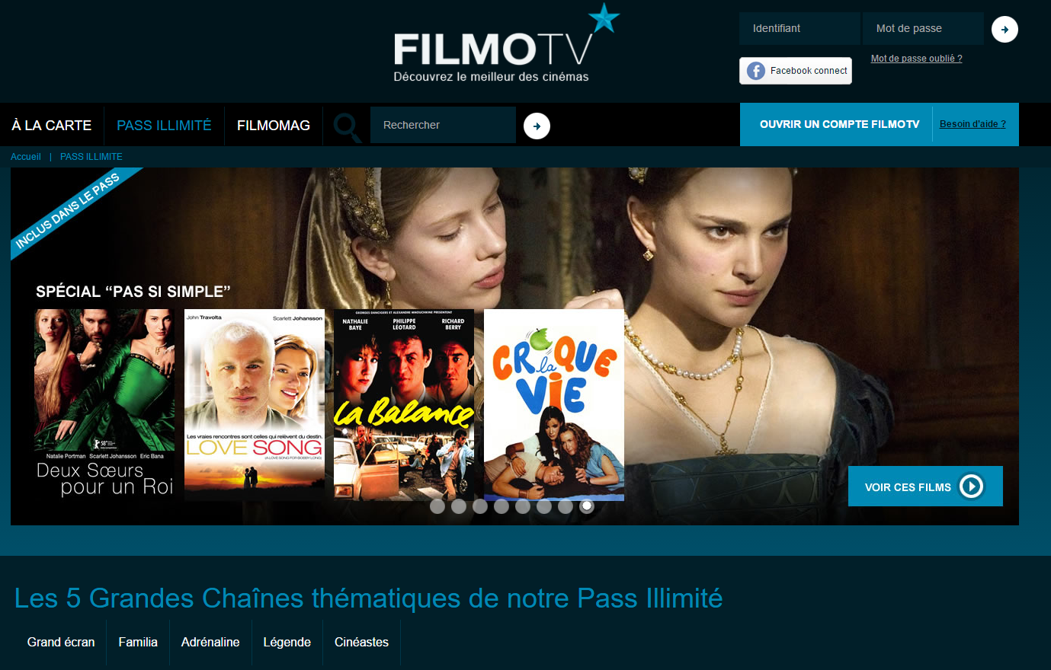Image resolution: width=1051 pixels, height=670 pixels.
Task: Open the À LA CARTE menu
Action: pos(52,126)
